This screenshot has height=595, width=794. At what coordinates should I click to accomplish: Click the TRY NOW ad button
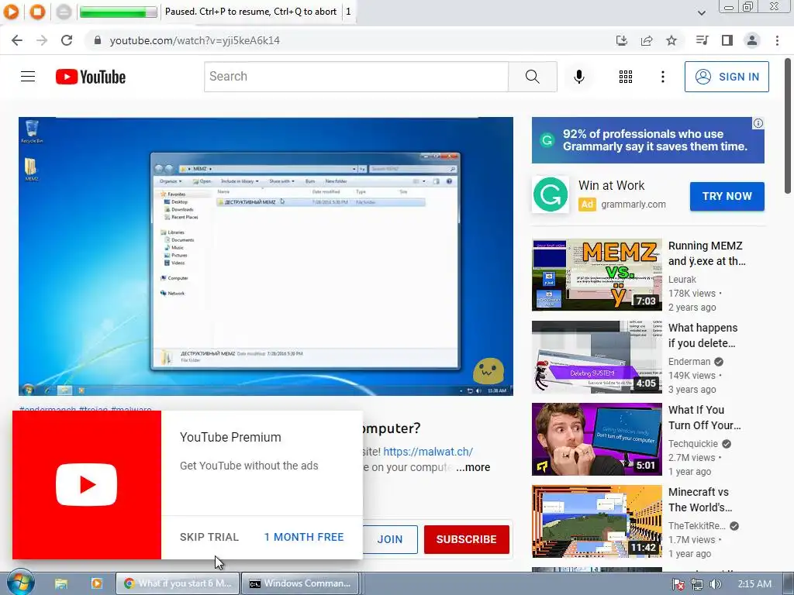727,196
